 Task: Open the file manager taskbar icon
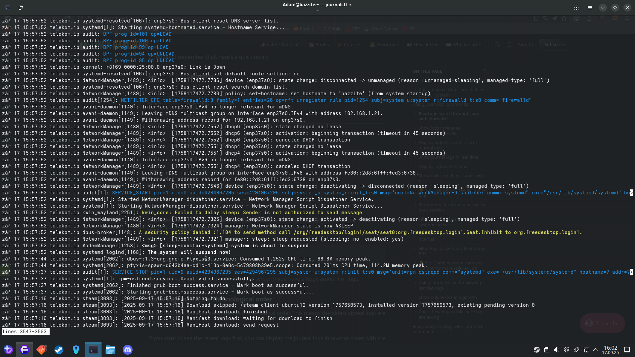click(110, 350)
